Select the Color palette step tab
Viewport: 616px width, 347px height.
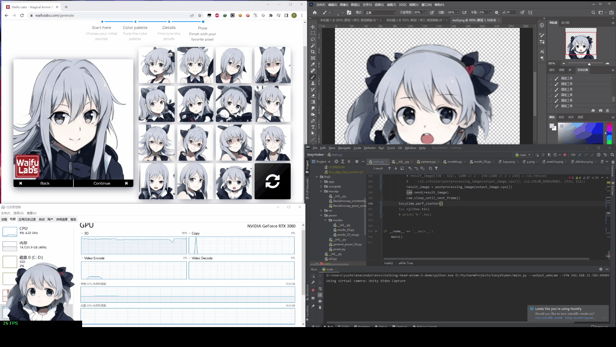click(x=135, y=27)
